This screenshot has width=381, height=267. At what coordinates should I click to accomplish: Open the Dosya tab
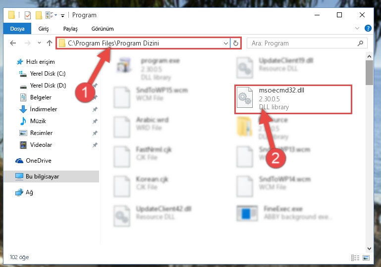point(17,29)
